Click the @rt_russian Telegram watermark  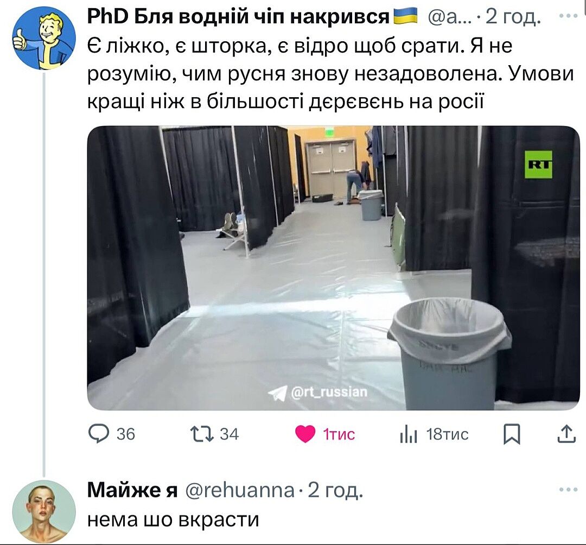click(x=318, y=392)
